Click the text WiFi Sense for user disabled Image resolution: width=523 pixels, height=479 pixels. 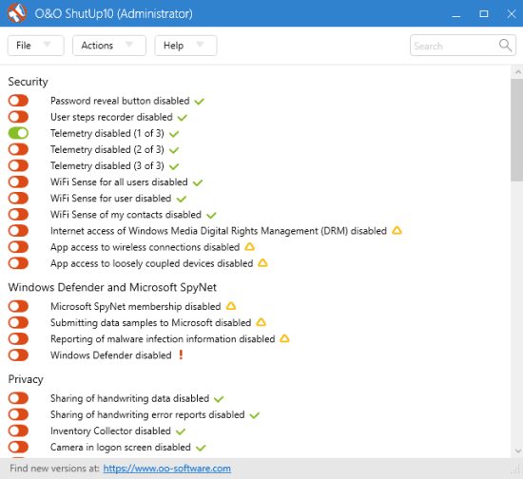pos(110,199)
